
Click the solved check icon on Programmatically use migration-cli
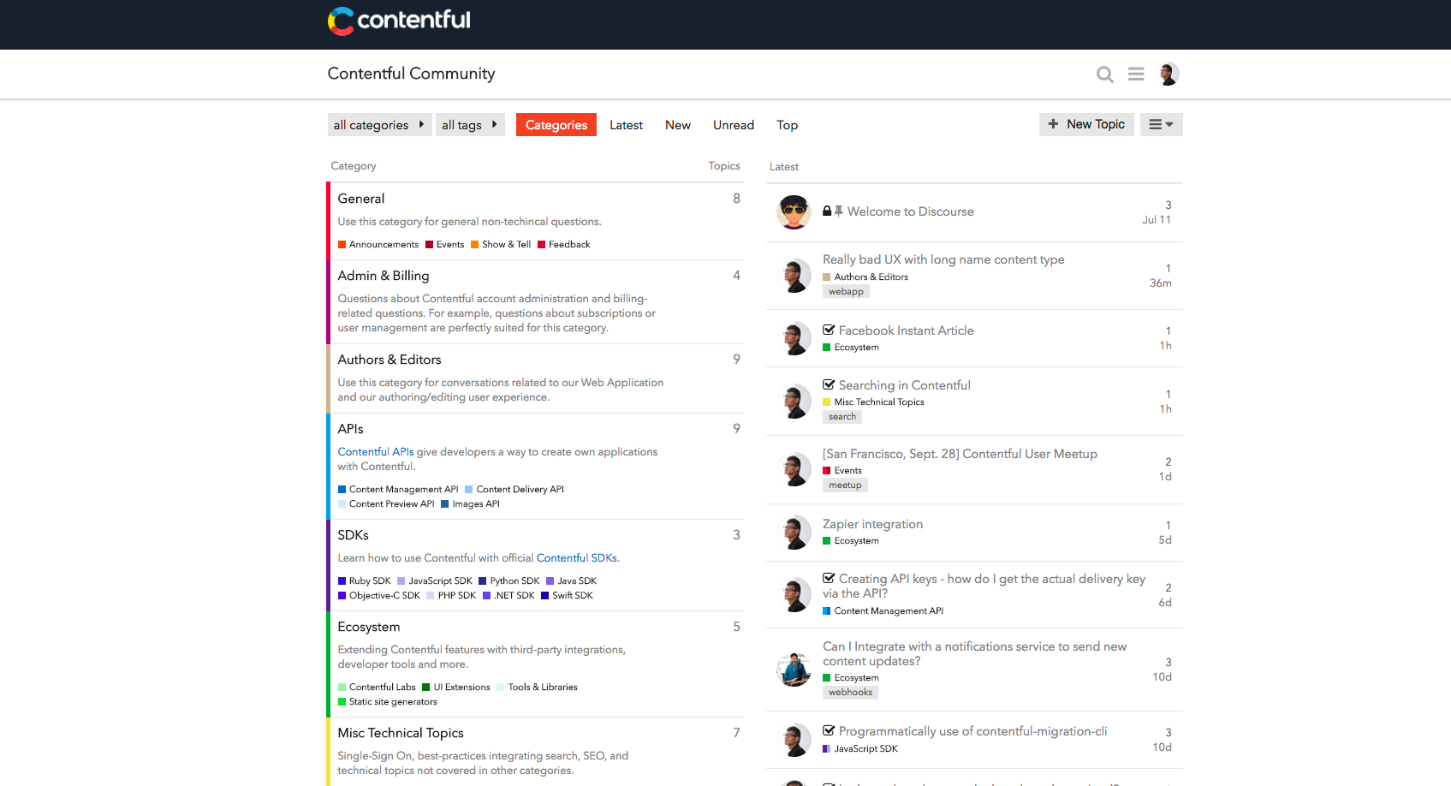[x=829, y=730]
